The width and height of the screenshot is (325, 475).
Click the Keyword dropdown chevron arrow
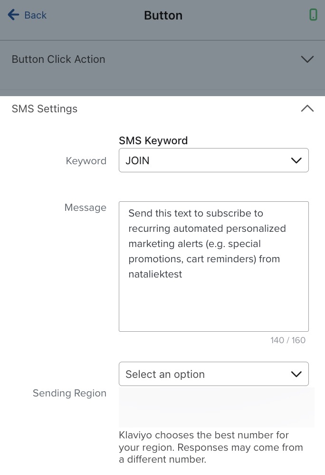pyautogui.click(x=296, y=160)
